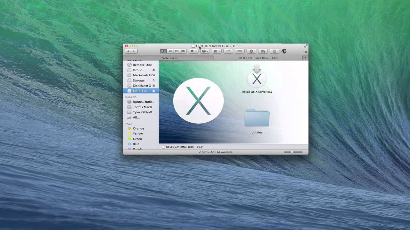Eject the Storage volume
The image size is (410, 230).
click(x=154, y=80)
